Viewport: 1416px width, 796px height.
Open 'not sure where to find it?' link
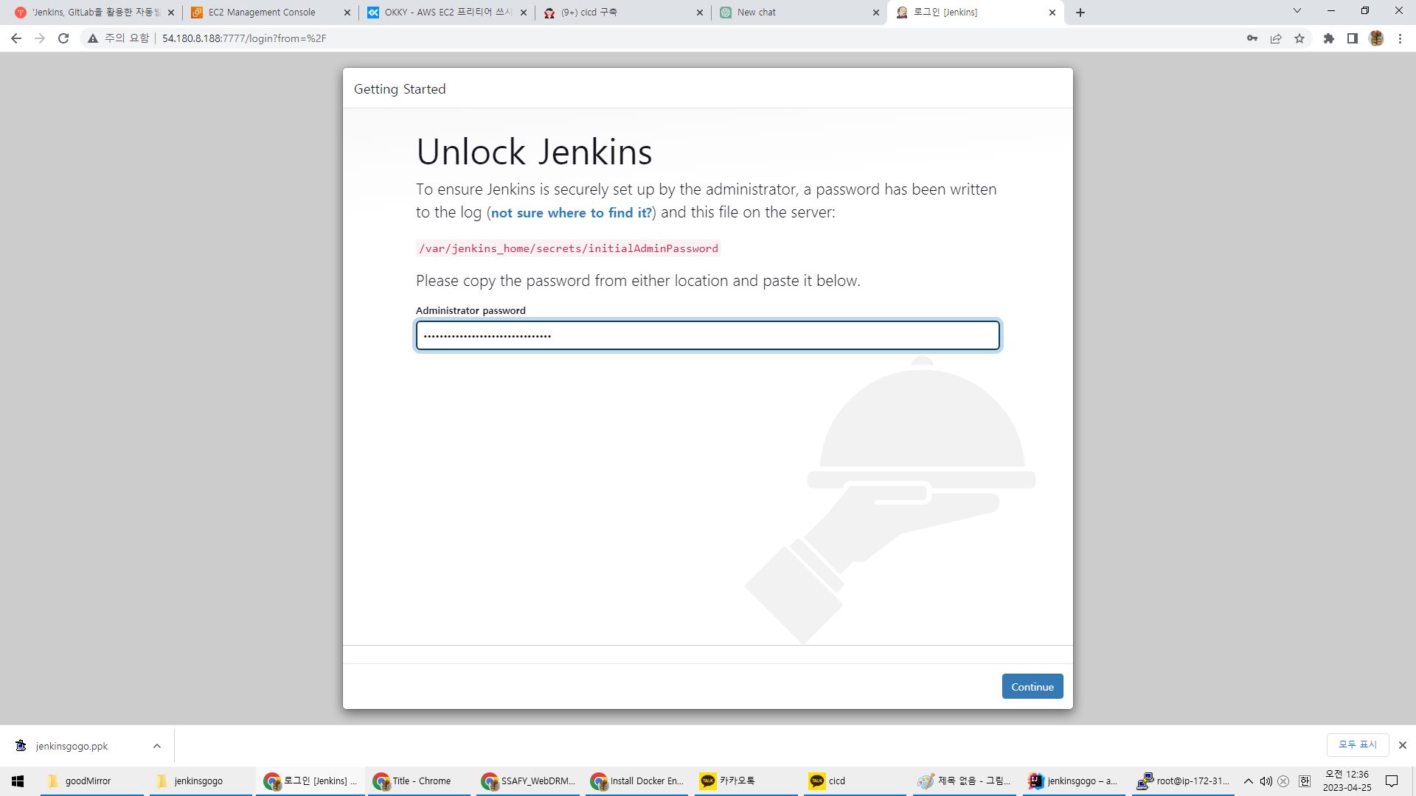tap(571, 213)
